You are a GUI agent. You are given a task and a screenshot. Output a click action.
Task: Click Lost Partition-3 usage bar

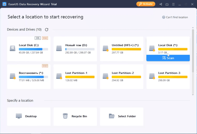173,77
